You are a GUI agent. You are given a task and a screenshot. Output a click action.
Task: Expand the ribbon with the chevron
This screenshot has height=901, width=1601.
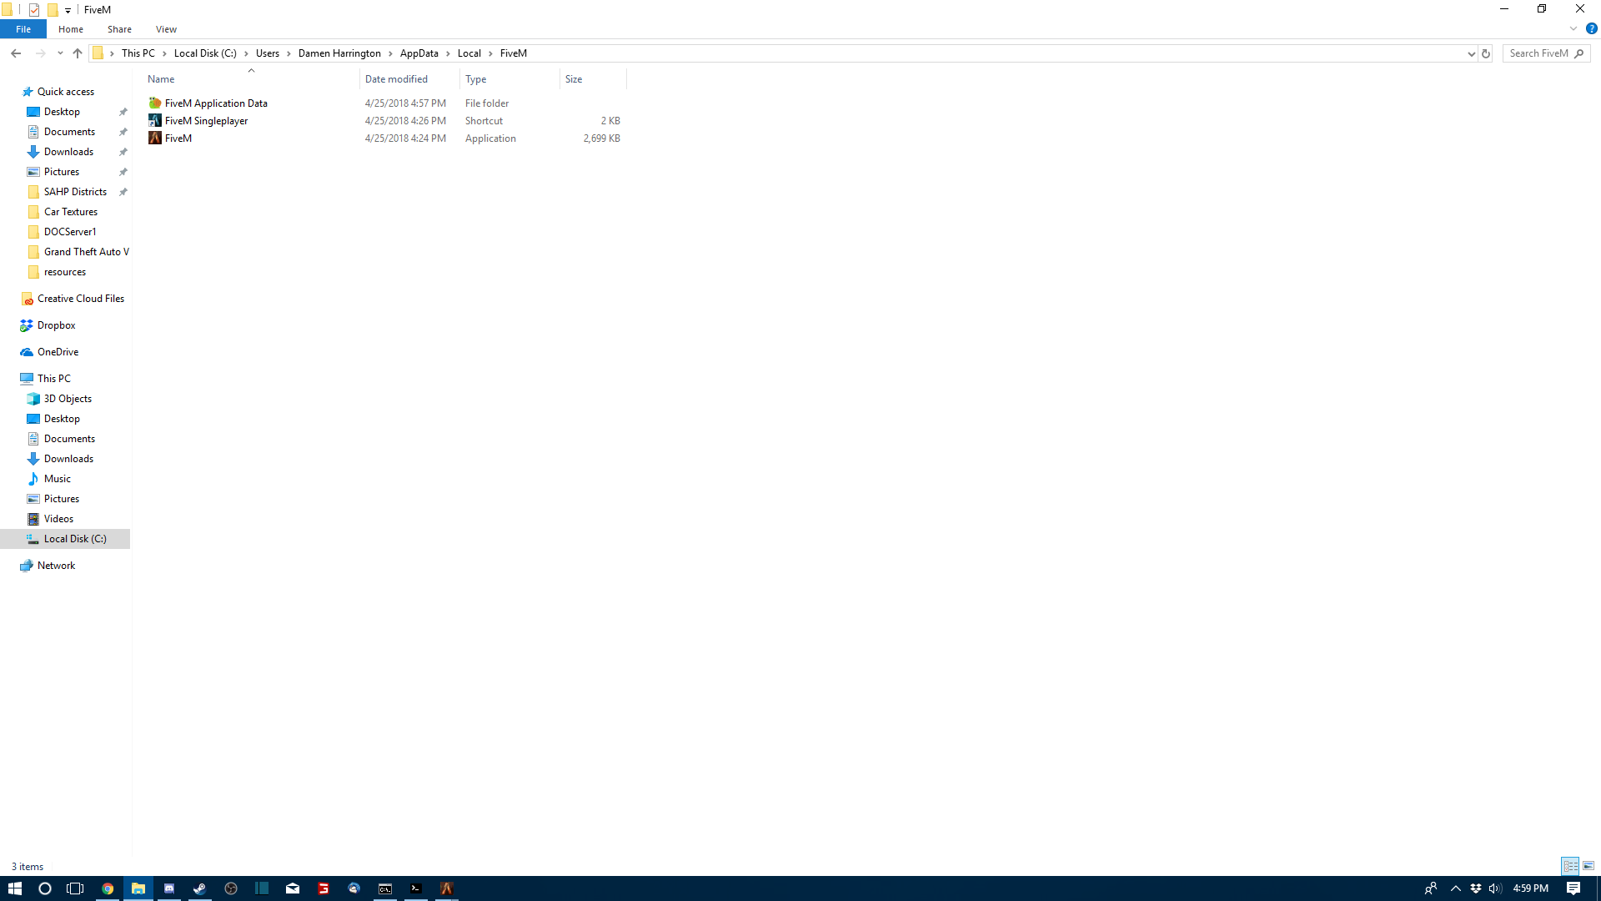tap(1573, 28)
